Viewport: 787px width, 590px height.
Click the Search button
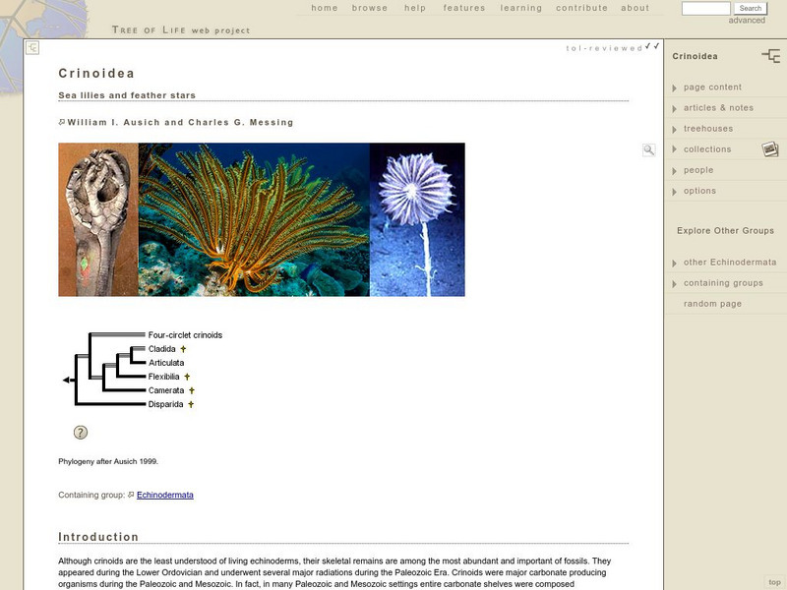tap(751, 8)
